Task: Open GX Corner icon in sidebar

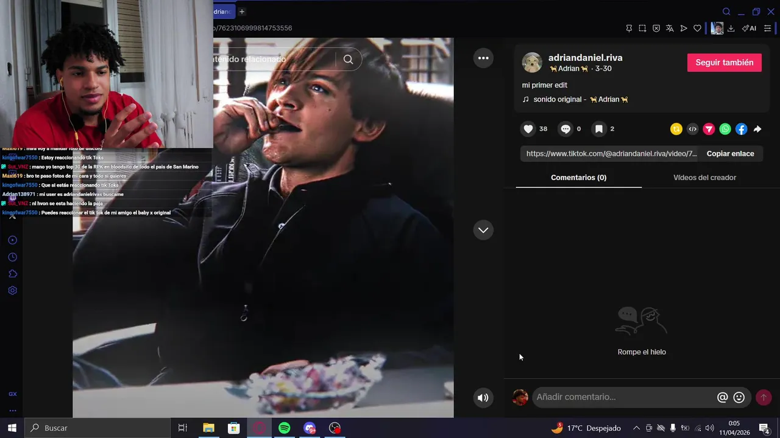Action: 12,394
